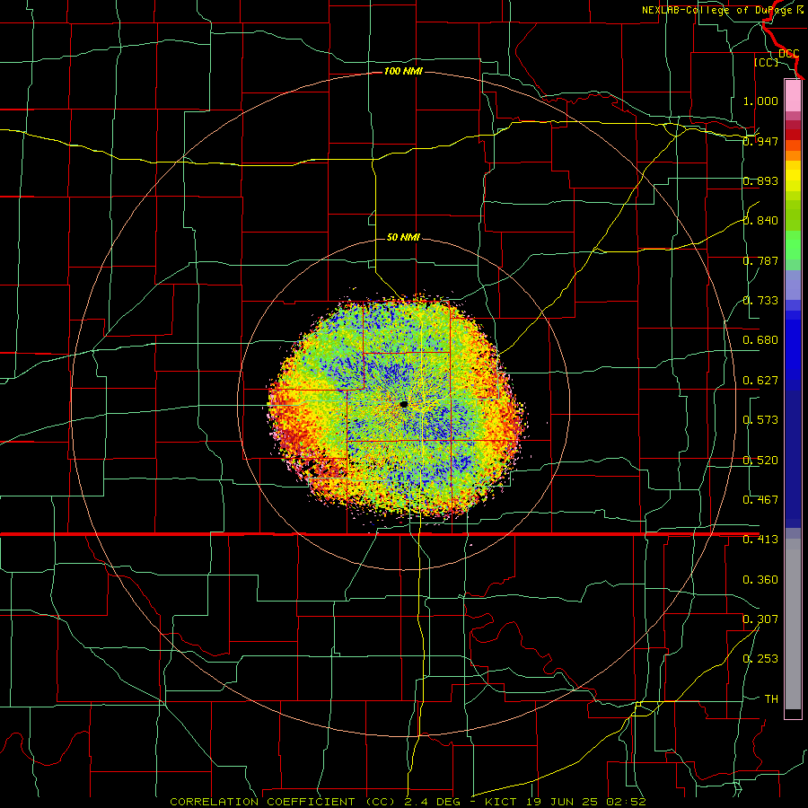Image resolution: width=808 pixels, height=808 pixels.
Task: Select the 0.253 legend value
Action: point(760,659)
